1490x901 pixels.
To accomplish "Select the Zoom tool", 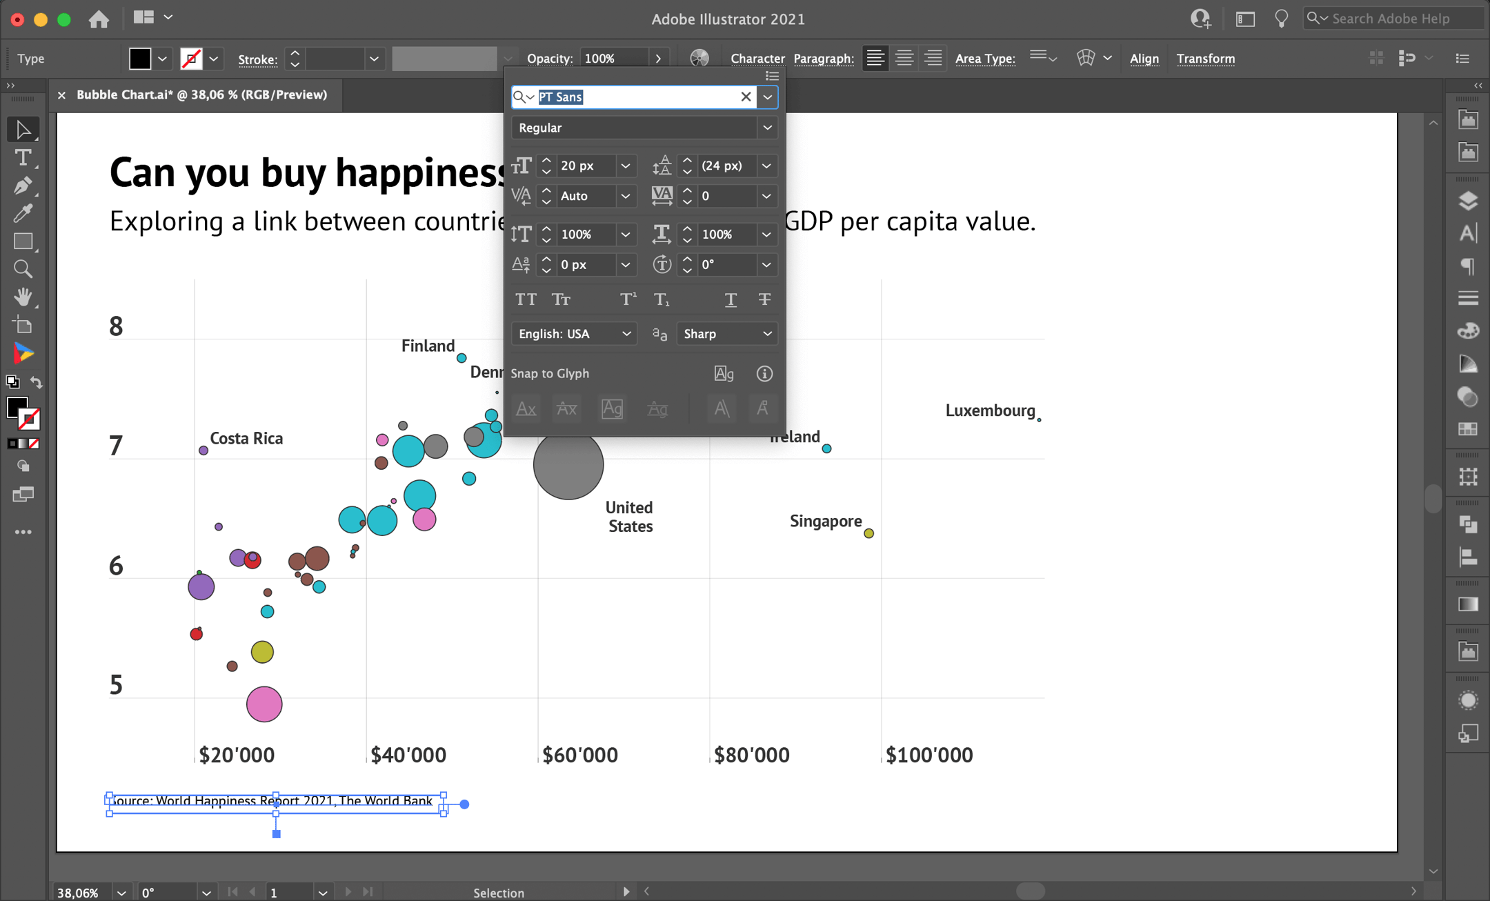I will (23, 269).
